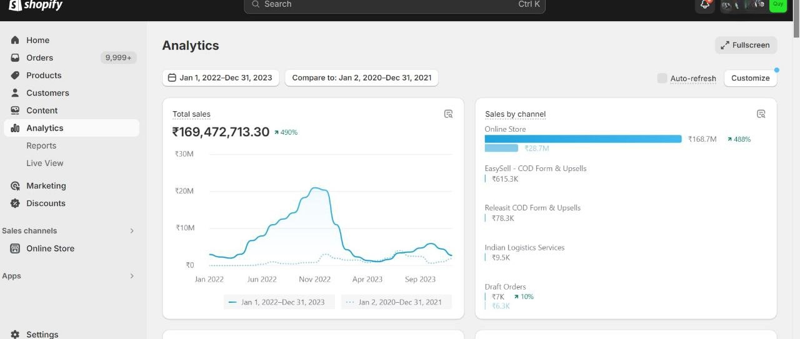Viewport: 800px width, 339px height.
Task: Click the Orders inbox icon
Action: (x=15, y=57)
